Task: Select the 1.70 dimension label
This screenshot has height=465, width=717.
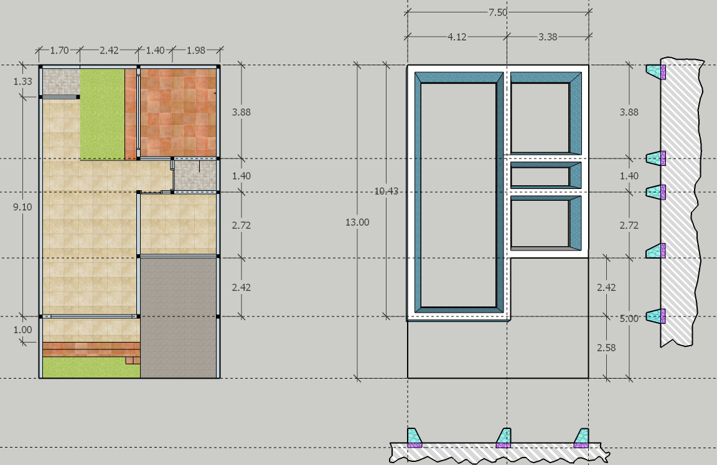Action: 59,50
